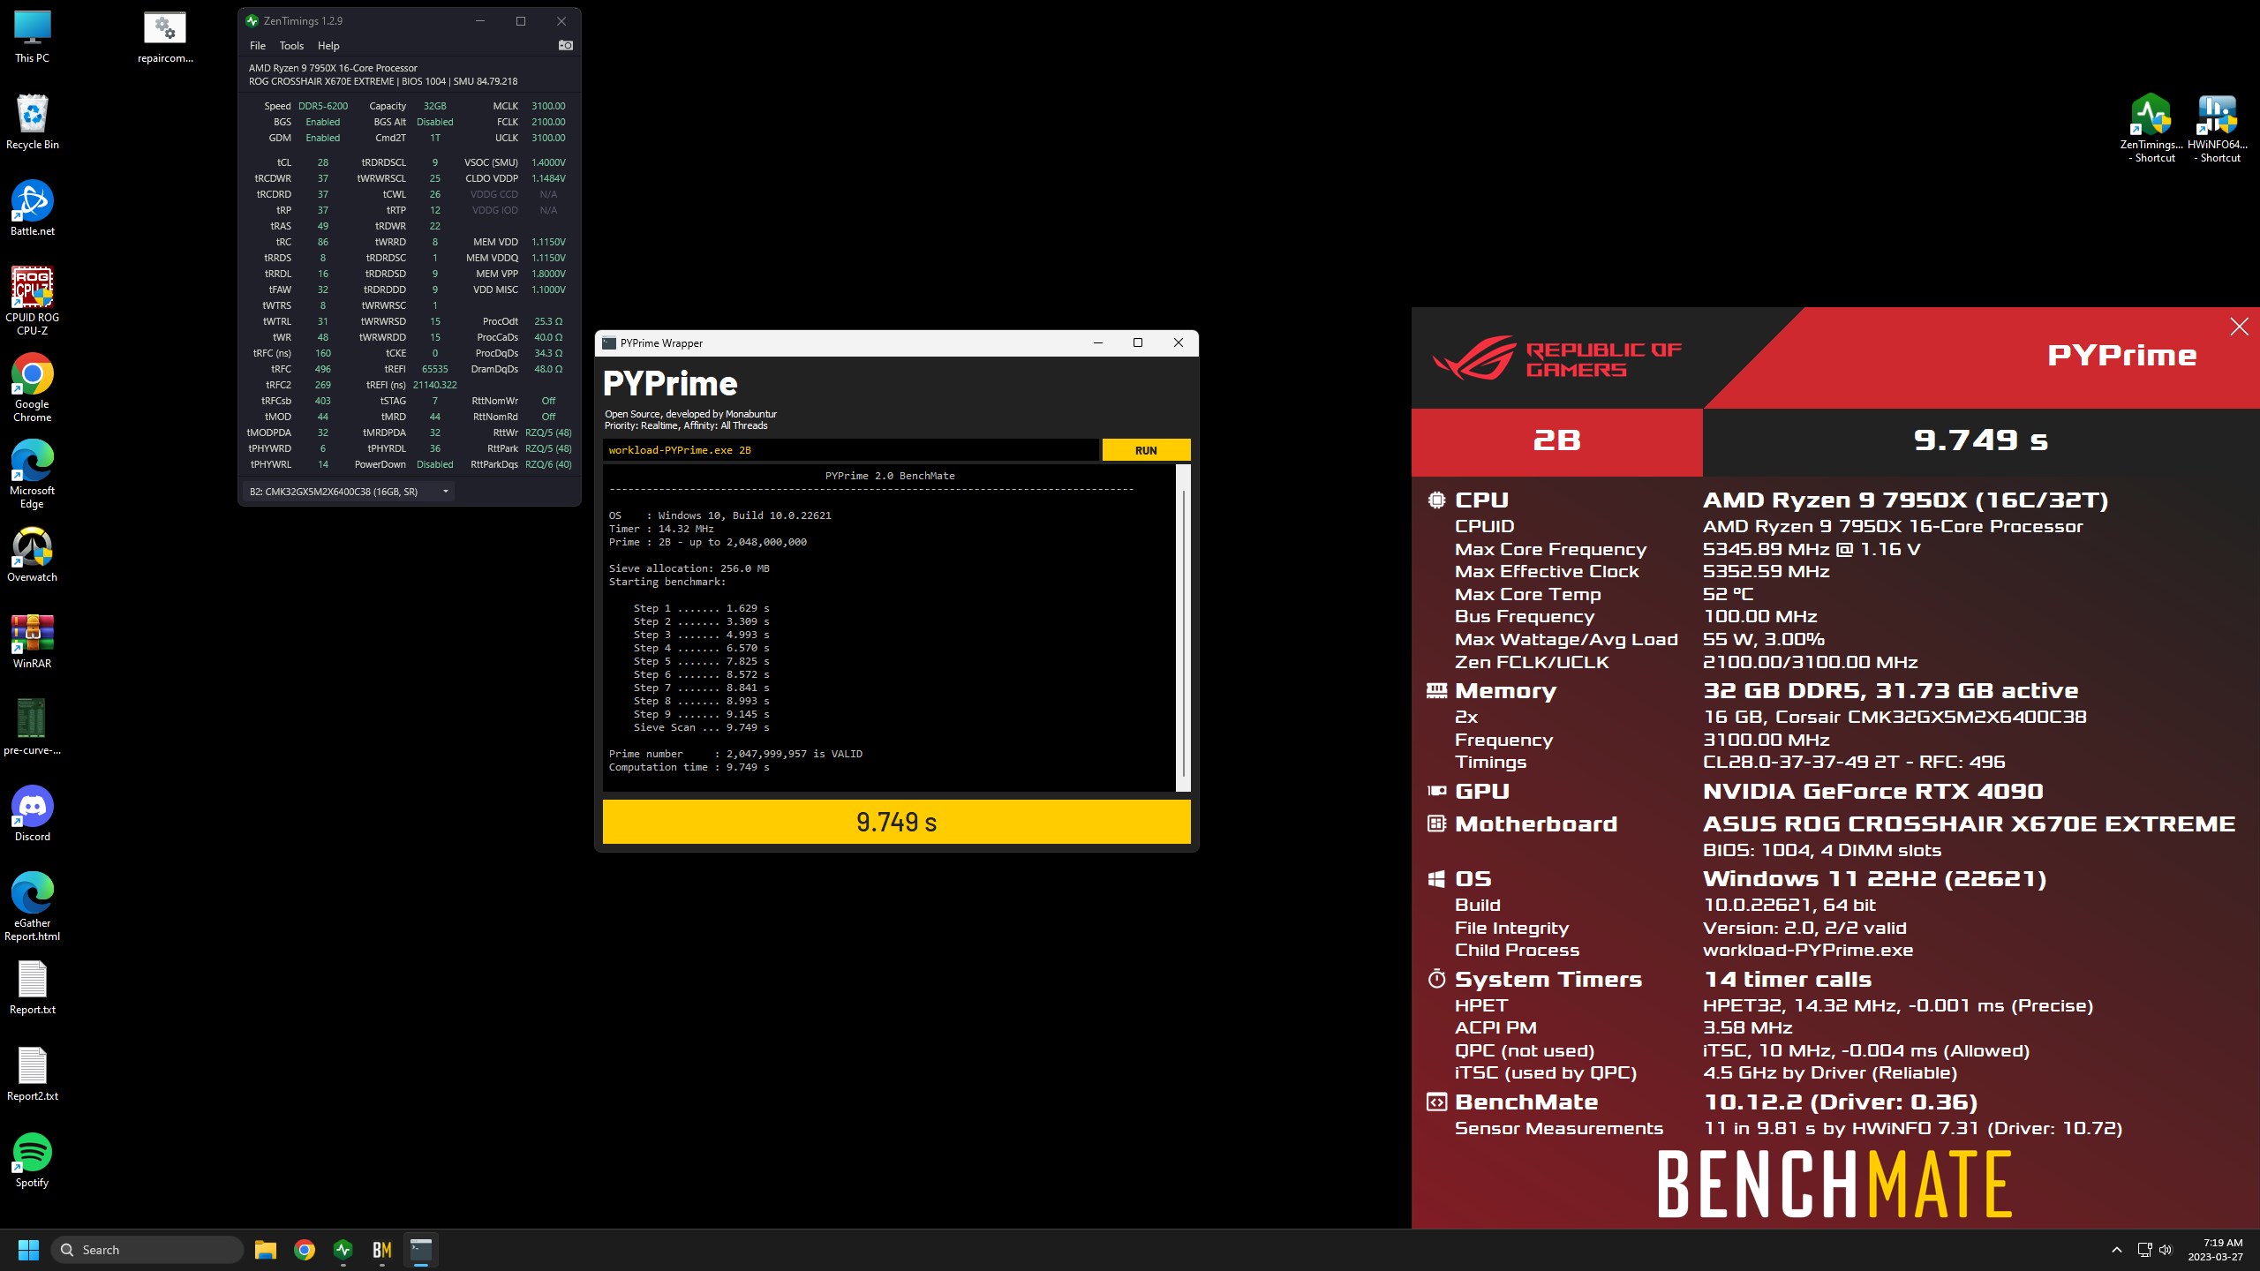Click the BenchMate 10.12.2 version text
This screenshot has height=1271, width=2260.
[x=1840, y=1102]
